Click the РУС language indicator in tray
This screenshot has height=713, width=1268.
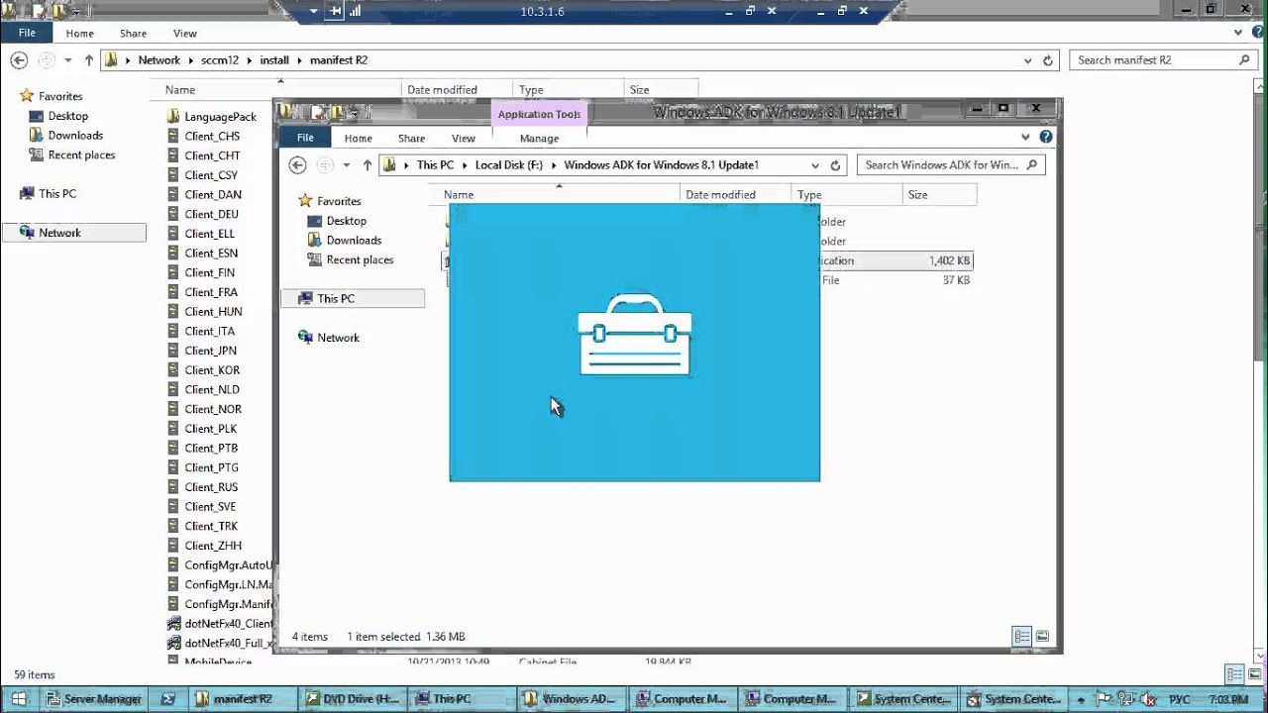(1179, 699)
